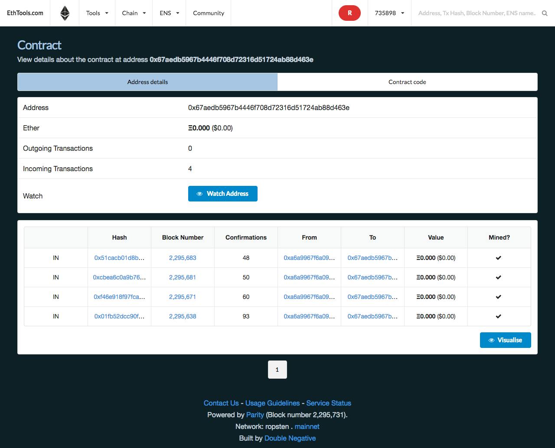This screenshot has width=555, height=448.
Task: Open transaction hash 0xf46e918f97fca…
Action: 119,297
